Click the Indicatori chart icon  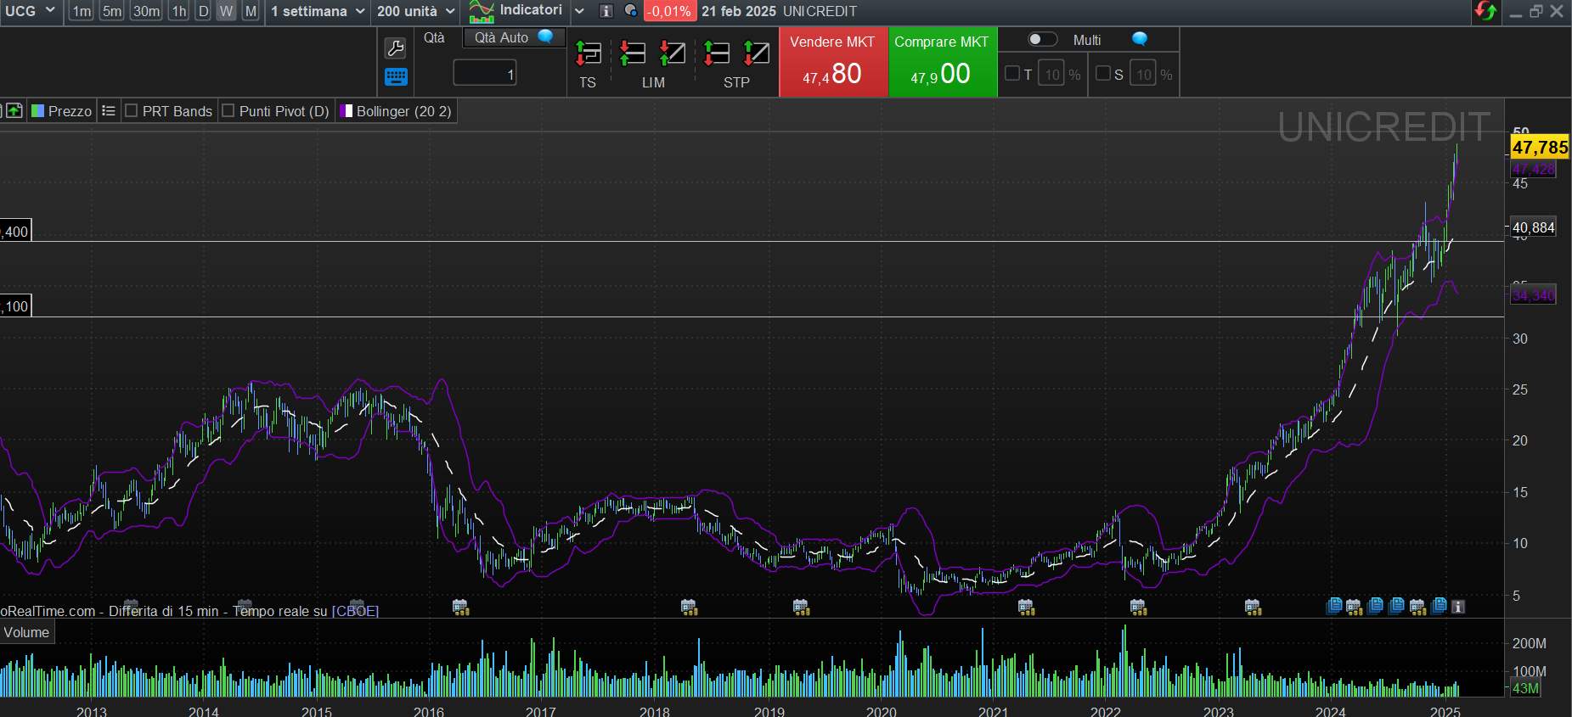pyautogui.click(x=482, y=12)
